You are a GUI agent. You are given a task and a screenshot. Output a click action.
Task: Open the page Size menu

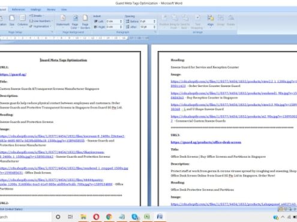12,20
